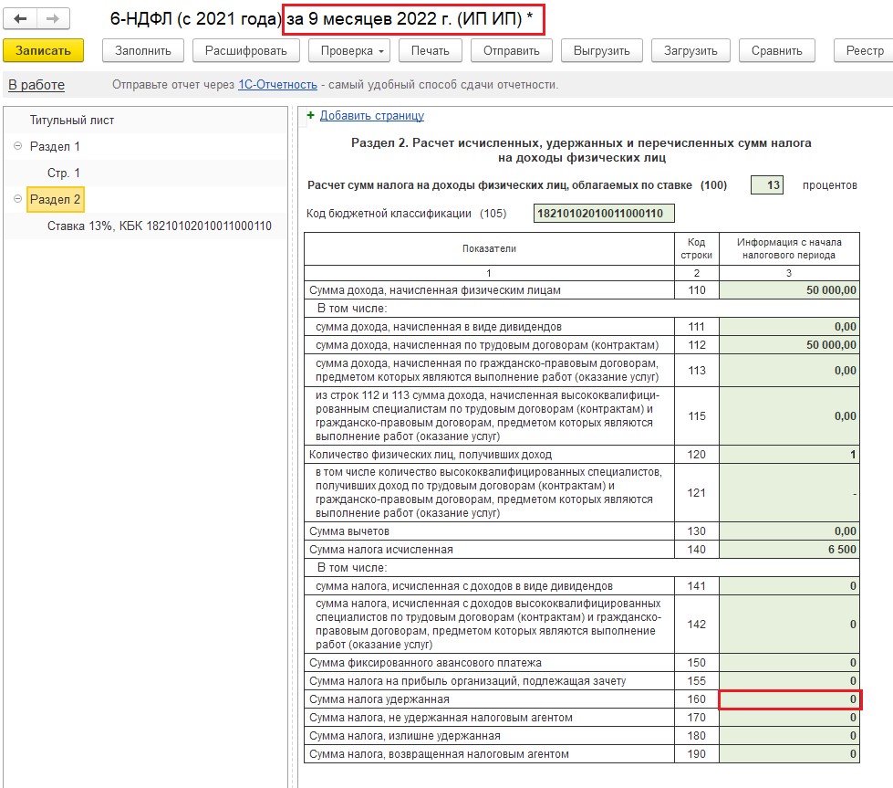This screenshot has height=788, width=893.
Task: Collapse the Раздел 1 tree node
Action: point(18,146)
